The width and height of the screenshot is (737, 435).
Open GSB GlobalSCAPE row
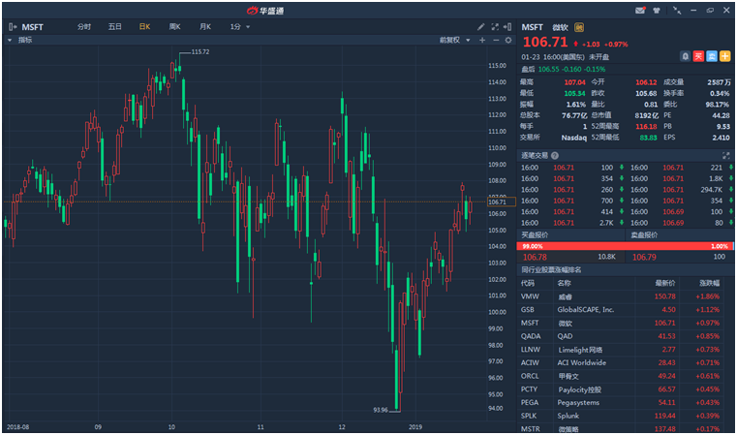point(625,310)
